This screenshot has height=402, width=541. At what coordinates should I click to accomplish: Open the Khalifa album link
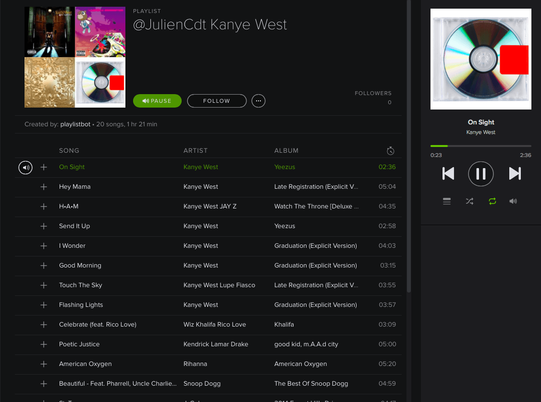coord(284,325)
